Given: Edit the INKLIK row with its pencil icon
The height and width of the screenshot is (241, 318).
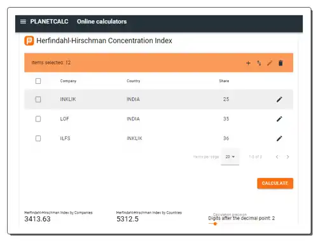Looking at the screenshot, I should [279, 99].
